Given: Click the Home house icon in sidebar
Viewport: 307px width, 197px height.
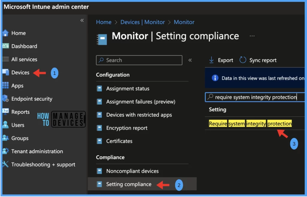Looking at the screenshot, I should [x=5, y=33].
